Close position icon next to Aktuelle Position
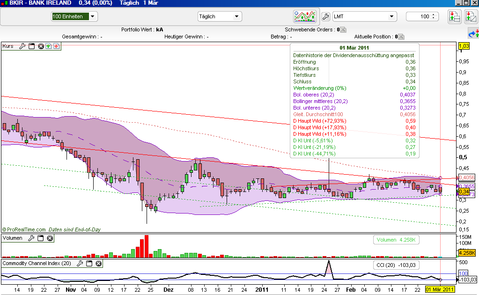479x295 pixels. [401, 37]
